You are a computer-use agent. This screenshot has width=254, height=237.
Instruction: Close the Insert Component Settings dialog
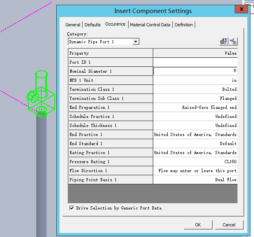click(241, 9)
